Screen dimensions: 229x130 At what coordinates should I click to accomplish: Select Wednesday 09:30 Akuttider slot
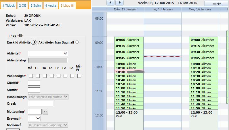tap(204, 52)
